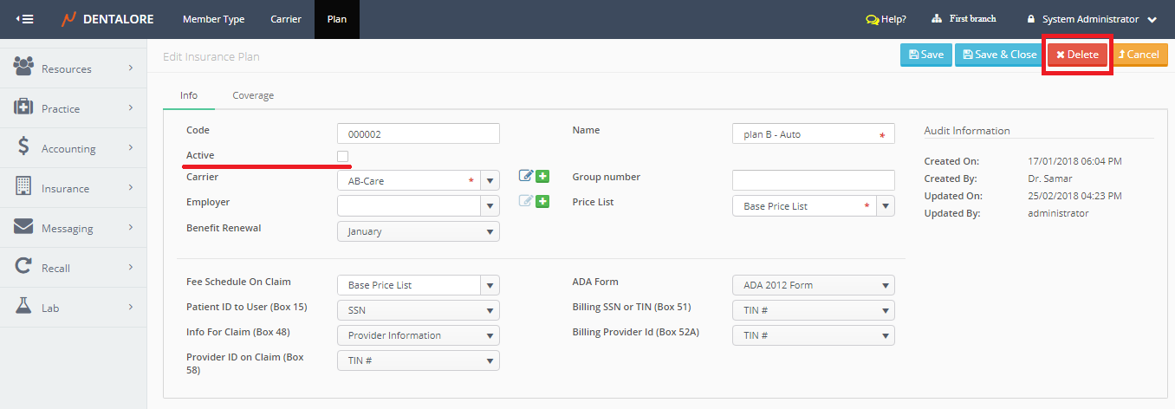Viewport: 1175px width, 409px height.
Task: Open Help from the top bar
Action: [886, 19]
